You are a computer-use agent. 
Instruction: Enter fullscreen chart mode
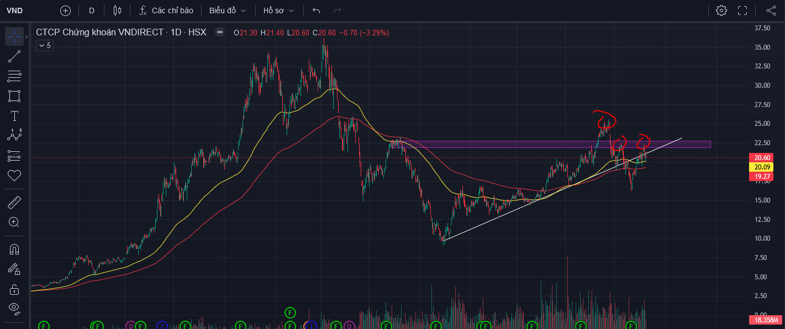pos(742,10)
